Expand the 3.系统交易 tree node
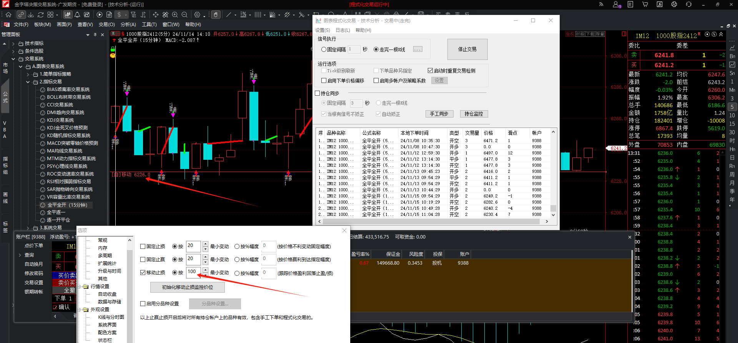 (28, 228)
